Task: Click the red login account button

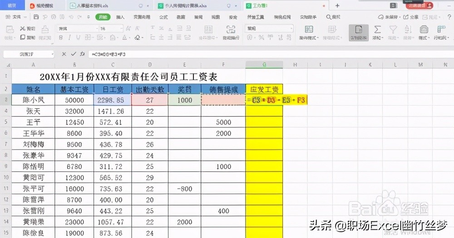Action: (x=419, y=5)
